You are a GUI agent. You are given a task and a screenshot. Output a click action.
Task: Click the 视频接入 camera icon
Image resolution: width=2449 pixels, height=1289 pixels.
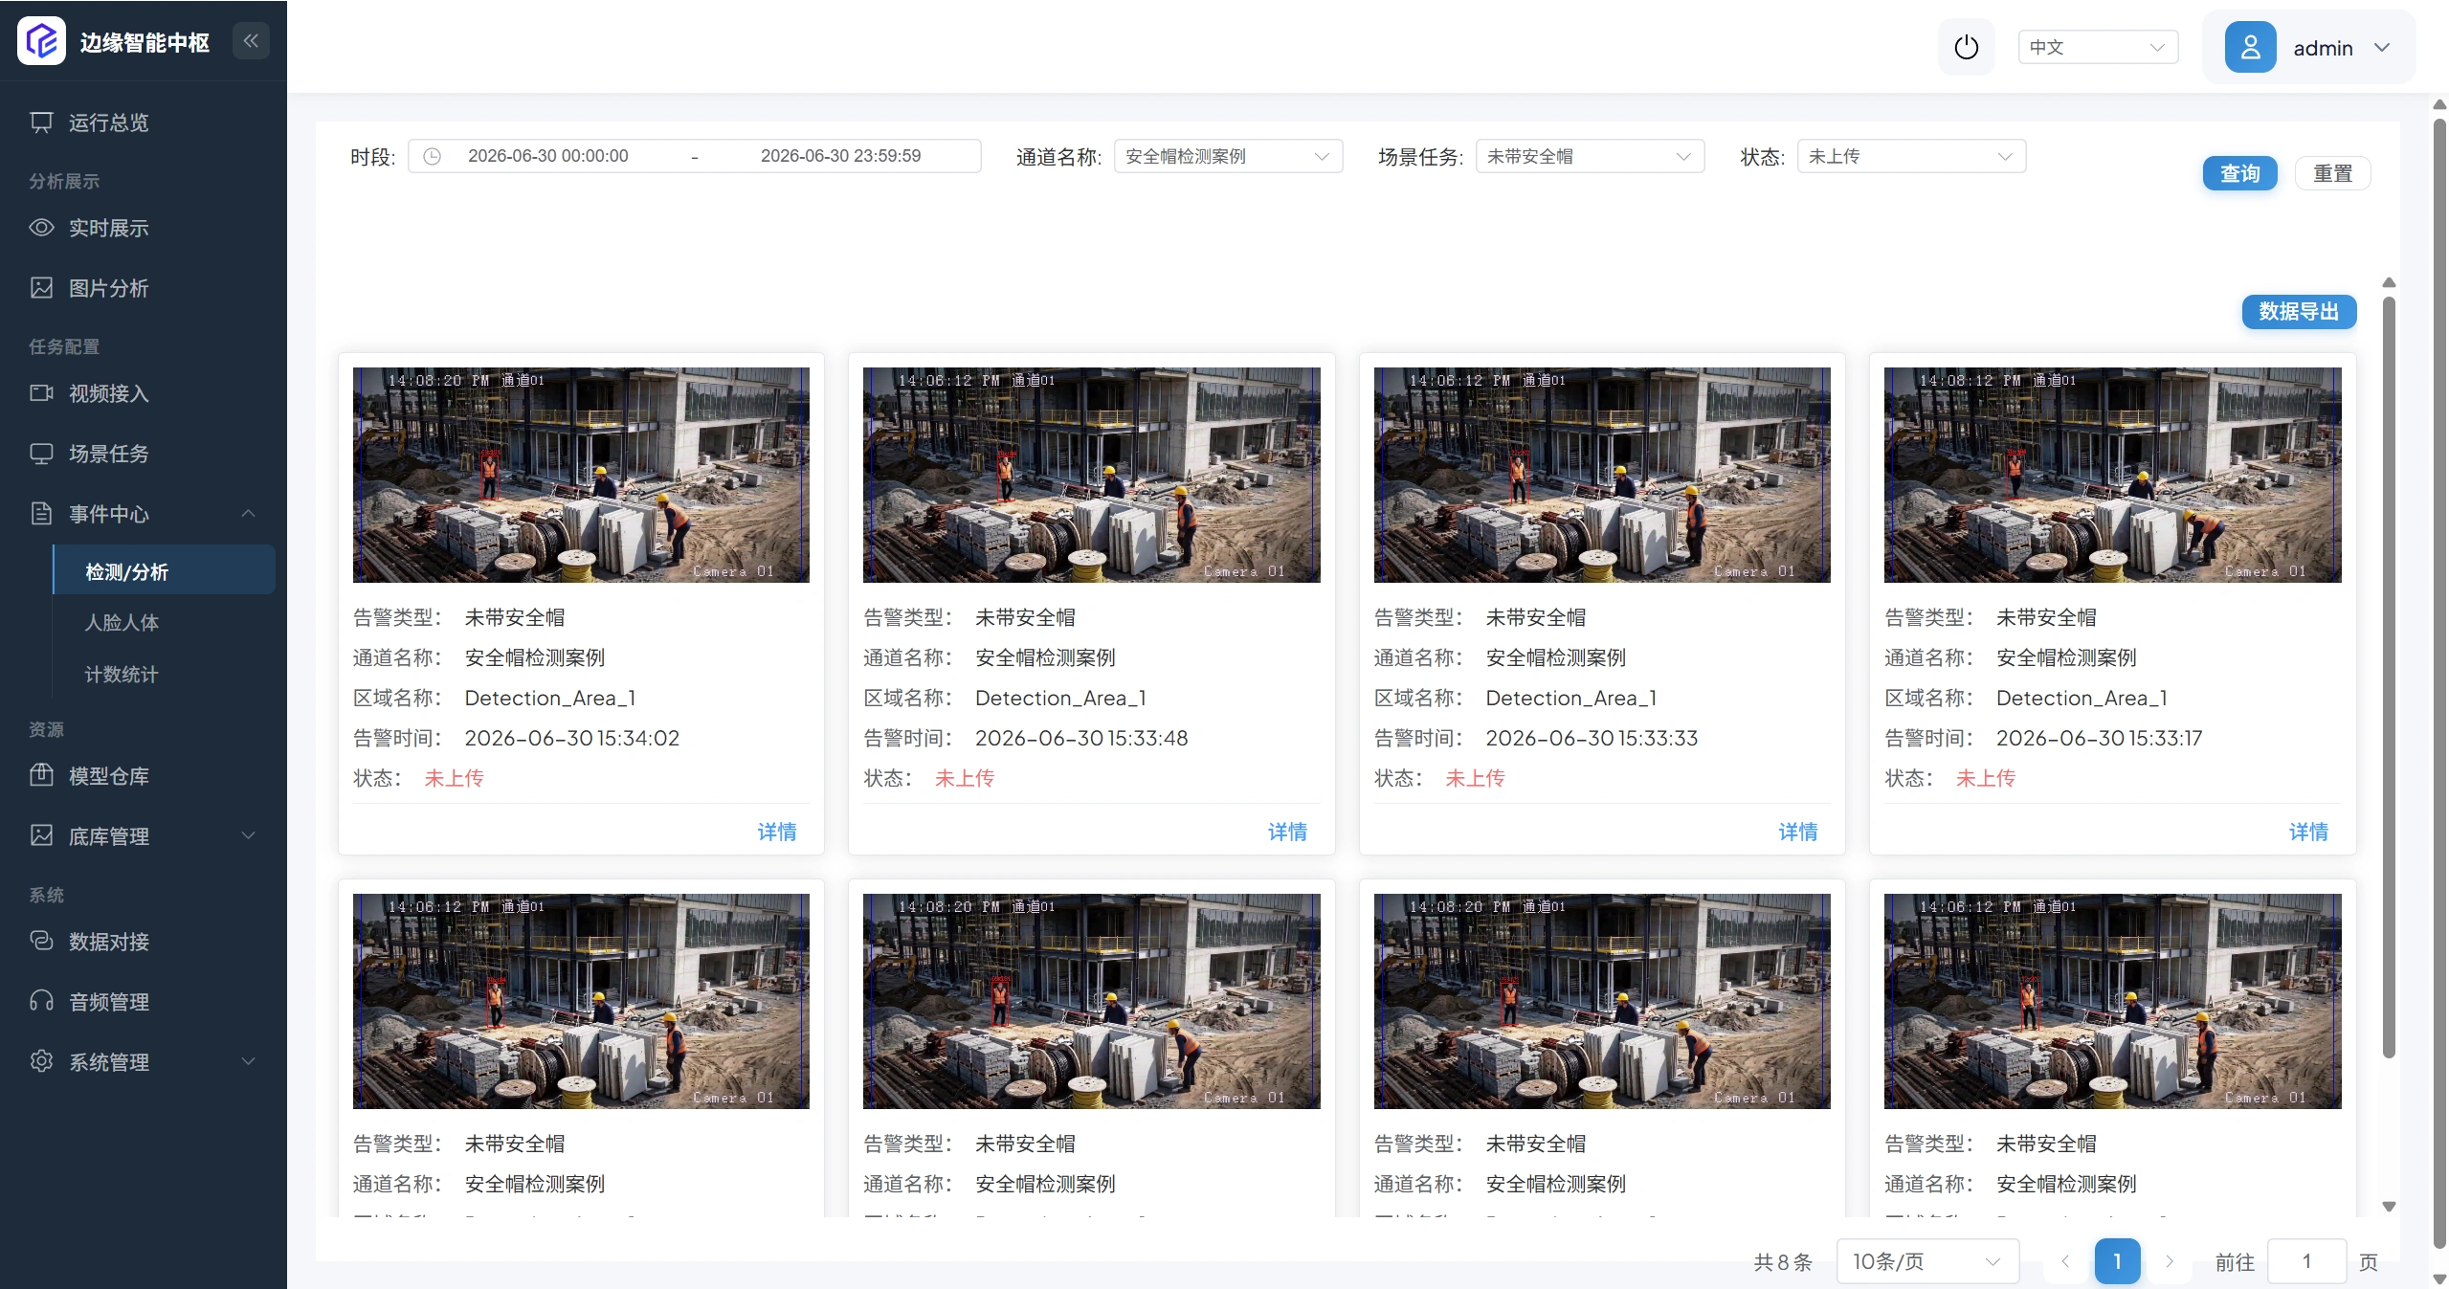pos(41,393)
